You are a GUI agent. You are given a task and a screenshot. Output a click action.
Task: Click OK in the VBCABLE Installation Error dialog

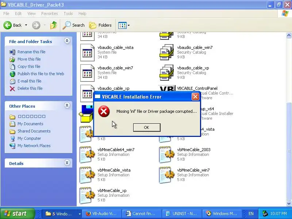point(147,127)
